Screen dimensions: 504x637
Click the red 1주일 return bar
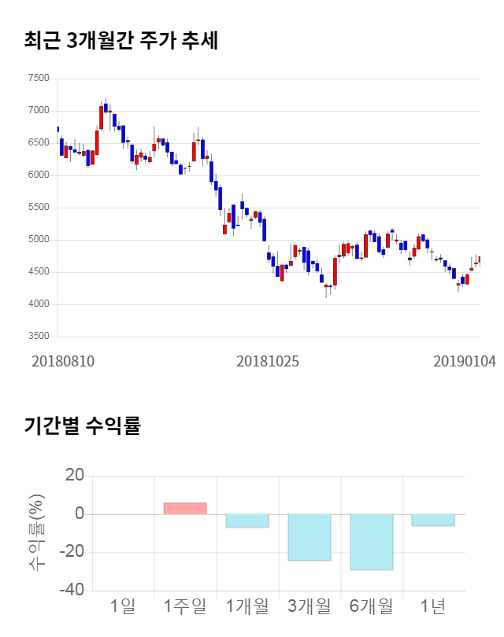coord(185,508)
